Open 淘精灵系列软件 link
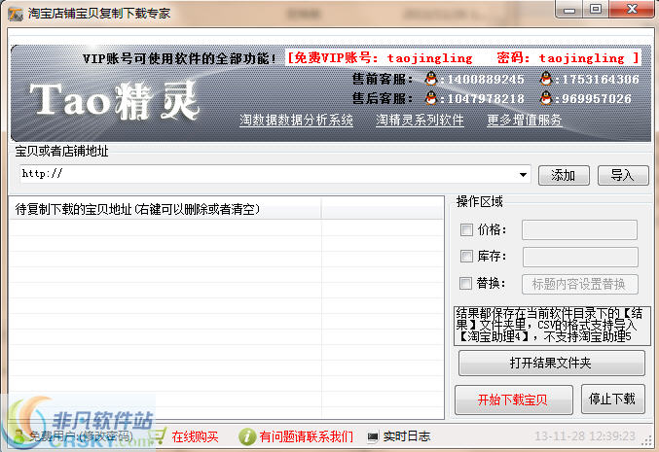The height and width of the screenshot is (452, 659). click(420, 120)
